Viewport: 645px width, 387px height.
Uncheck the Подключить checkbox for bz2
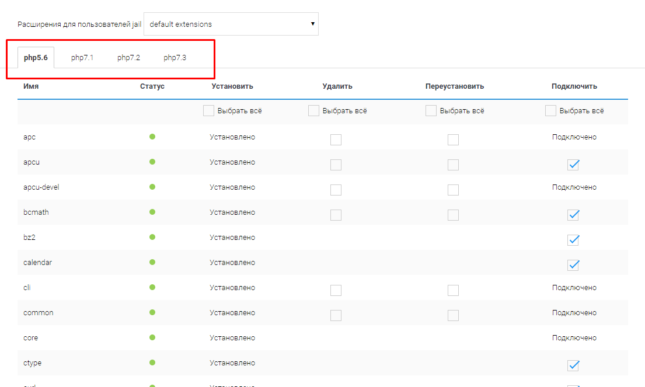[x=573, y=240]
